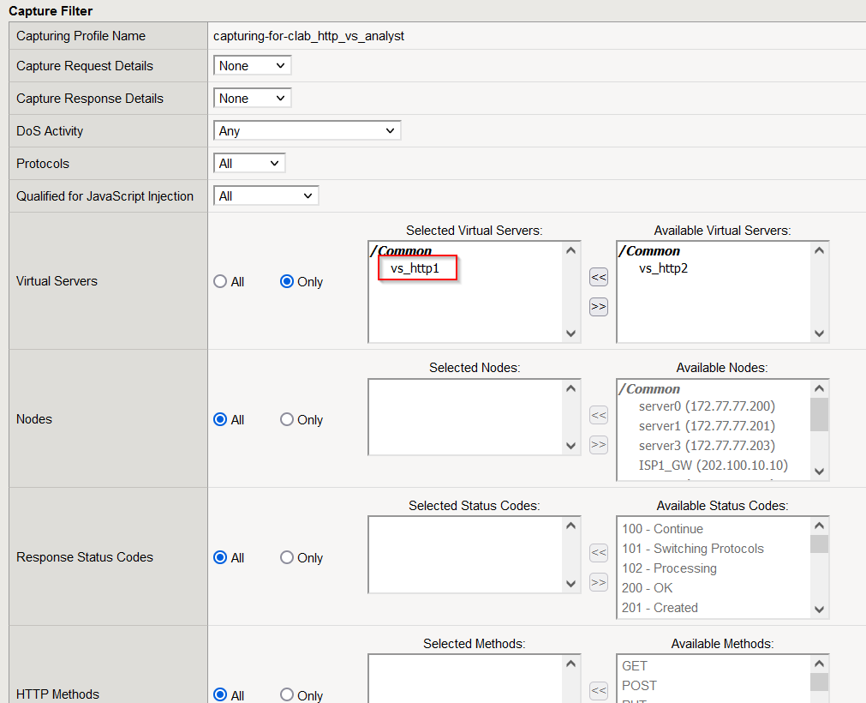866x703 pixels.
Task: Select 200 - OK status code
Action: point(647,588)
